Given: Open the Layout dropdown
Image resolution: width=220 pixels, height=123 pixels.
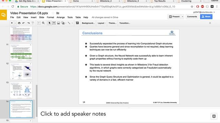Looking at the screenshot, I should (x=102, y=23).
